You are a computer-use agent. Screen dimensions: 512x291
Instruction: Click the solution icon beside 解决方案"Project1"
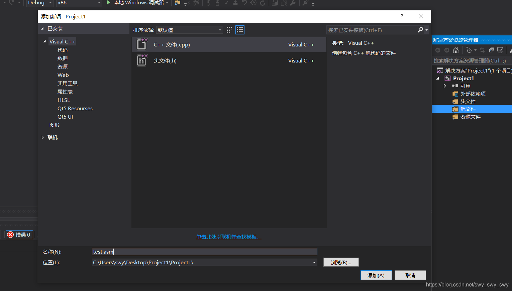tap(440, 70)
